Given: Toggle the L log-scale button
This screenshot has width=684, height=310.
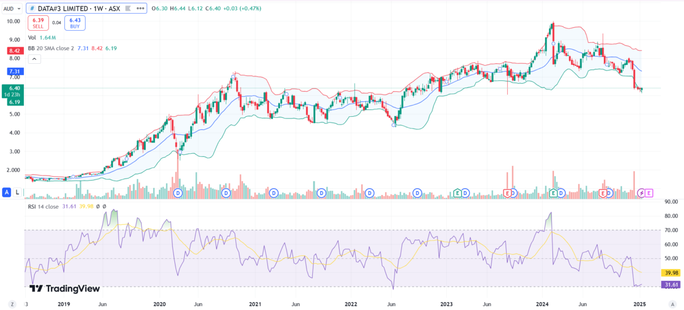Looking at the screenshot, I should 18,193.
